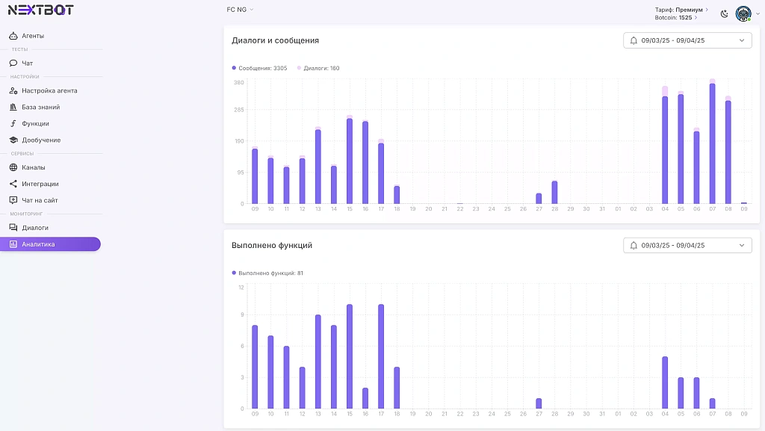Screen dimensions: 765x431
Task: Click the Botcoin: 1525 balance link
Action: point(675,17)
